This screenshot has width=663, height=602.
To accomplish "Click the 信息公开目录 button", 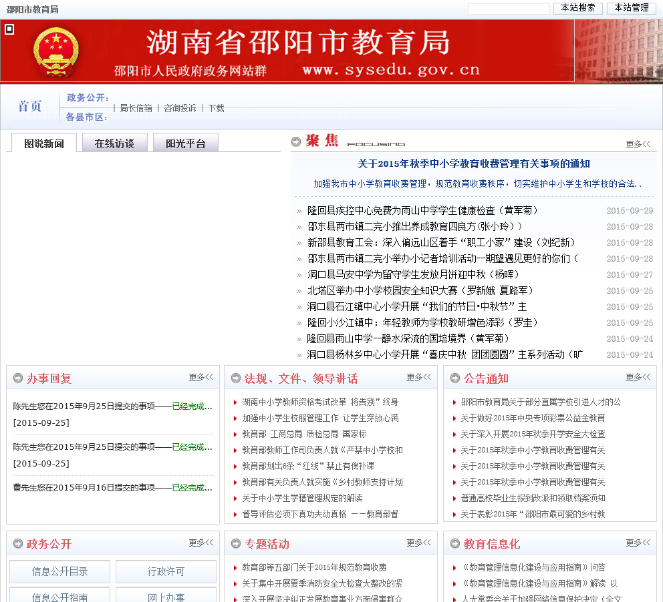I will click(x=59, y=571).
